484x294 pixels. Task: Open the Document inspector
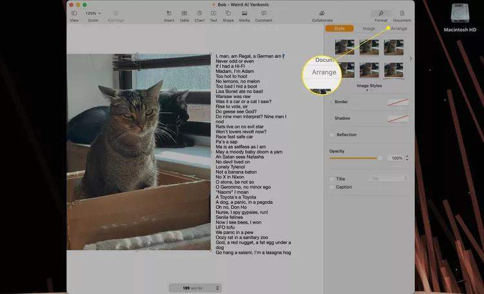click(x=401, y=13)
